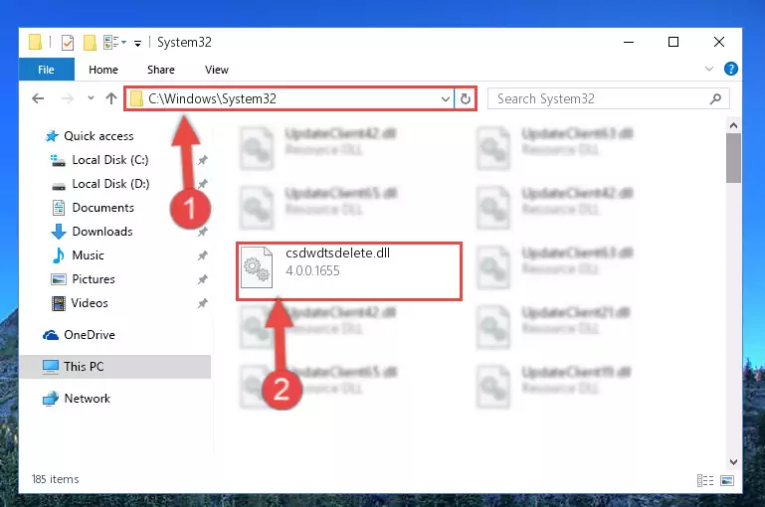The height and width of the screenshot is (507, 765).
Task: Click pin icon next to Music
Action: pyautogui.click(x=203, y=255)
